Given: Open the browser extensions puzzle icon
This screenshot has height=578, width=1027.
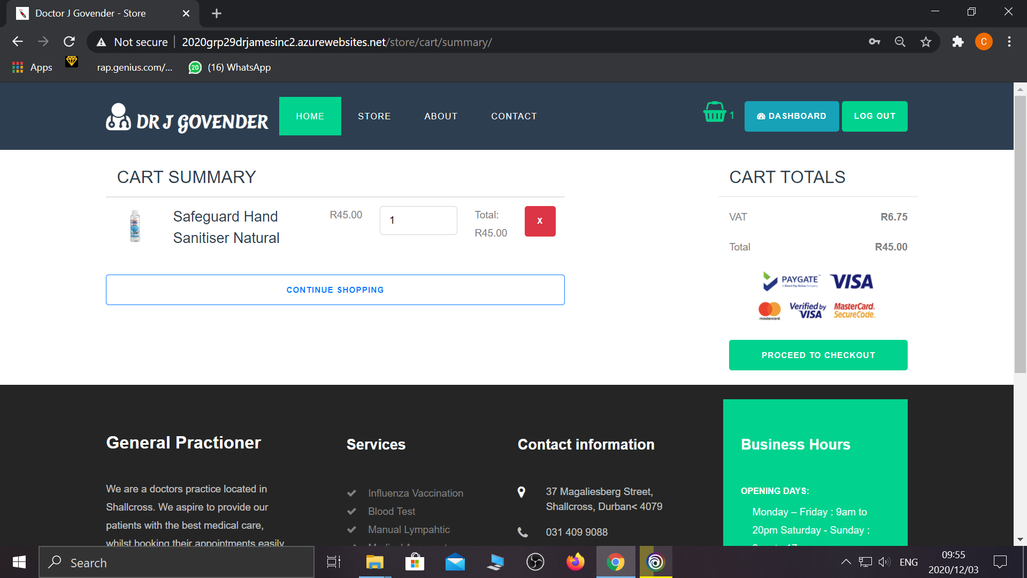Looking at the screenshot, I should pos(957,42).
